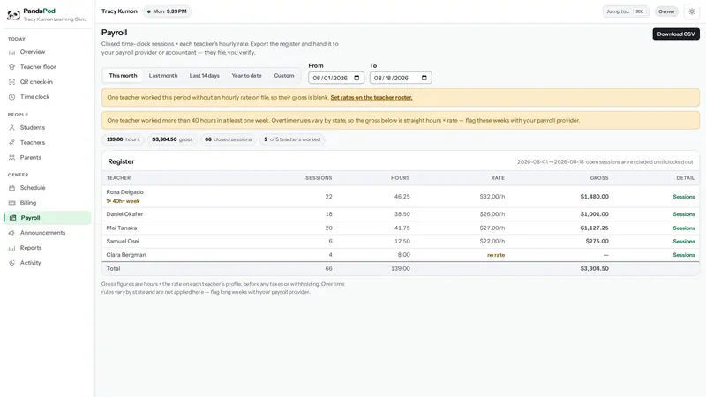
Task: Follow Set rates on the teacher roster link
Action: coord(372,98)
